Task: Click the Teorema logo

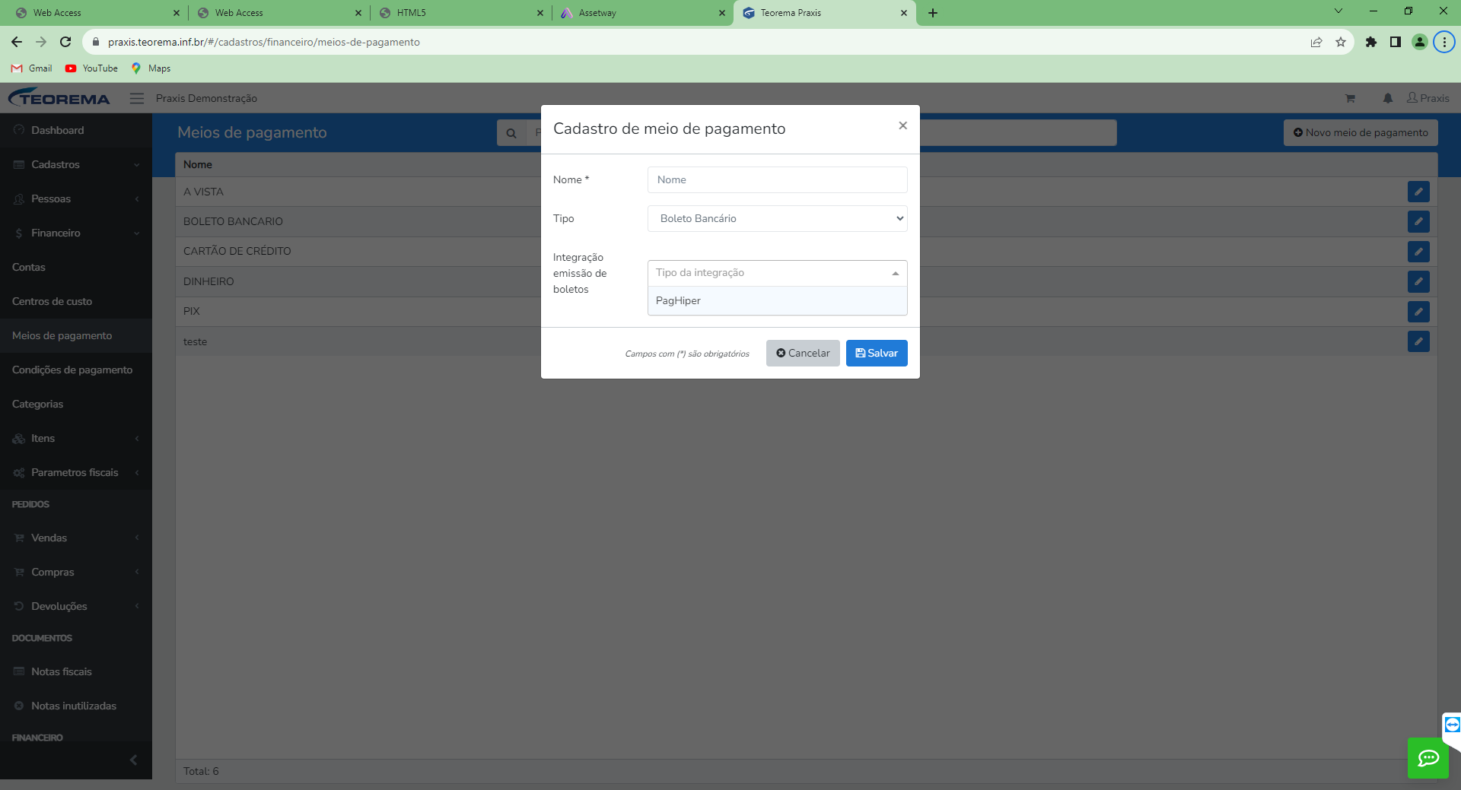Action: 59,98
